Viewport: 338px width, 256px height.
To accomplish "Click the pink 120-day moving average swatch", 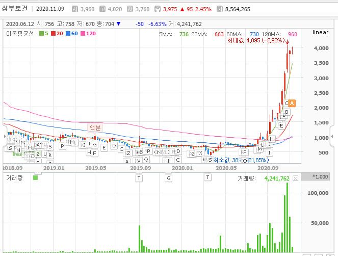I will (83, 34).
